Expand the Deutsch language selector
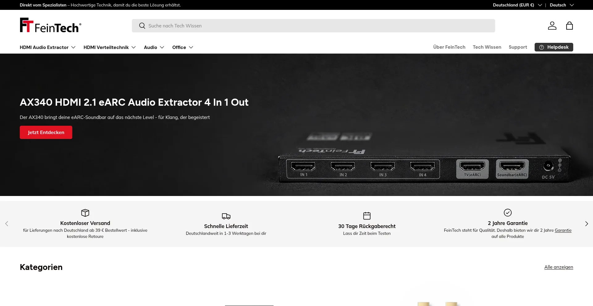The width and height of the screenshot is (593, 306). [562, 5]
